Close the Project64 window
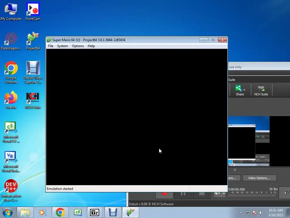290x218 pixels. click(222, 40)
